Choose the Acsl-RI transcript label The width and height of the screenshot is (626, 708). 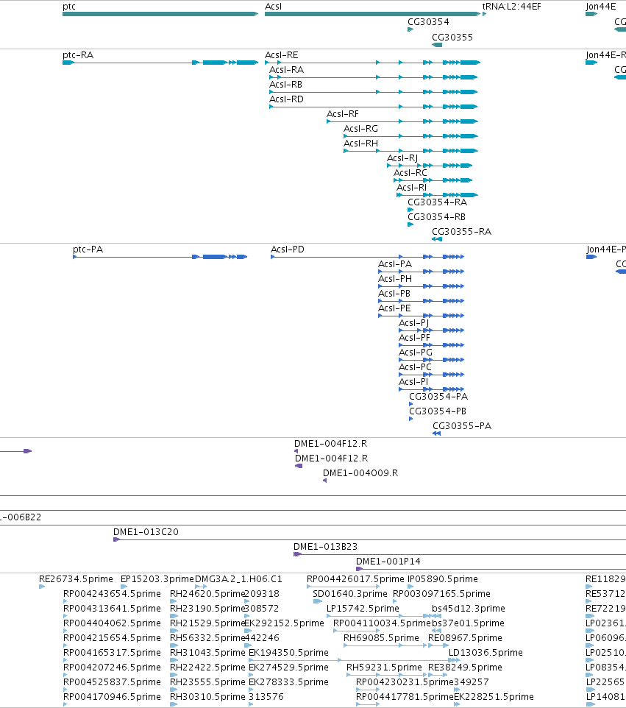411,188
